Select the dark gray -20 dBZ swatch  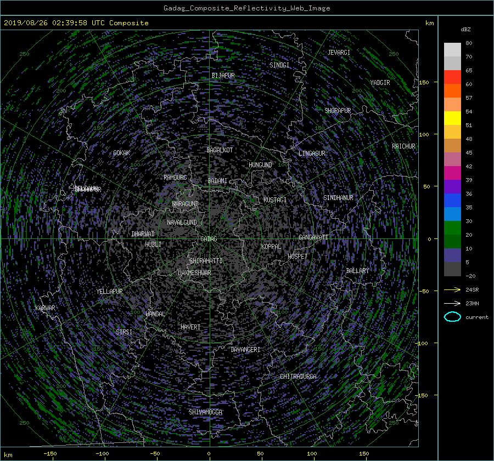point(452,269)
